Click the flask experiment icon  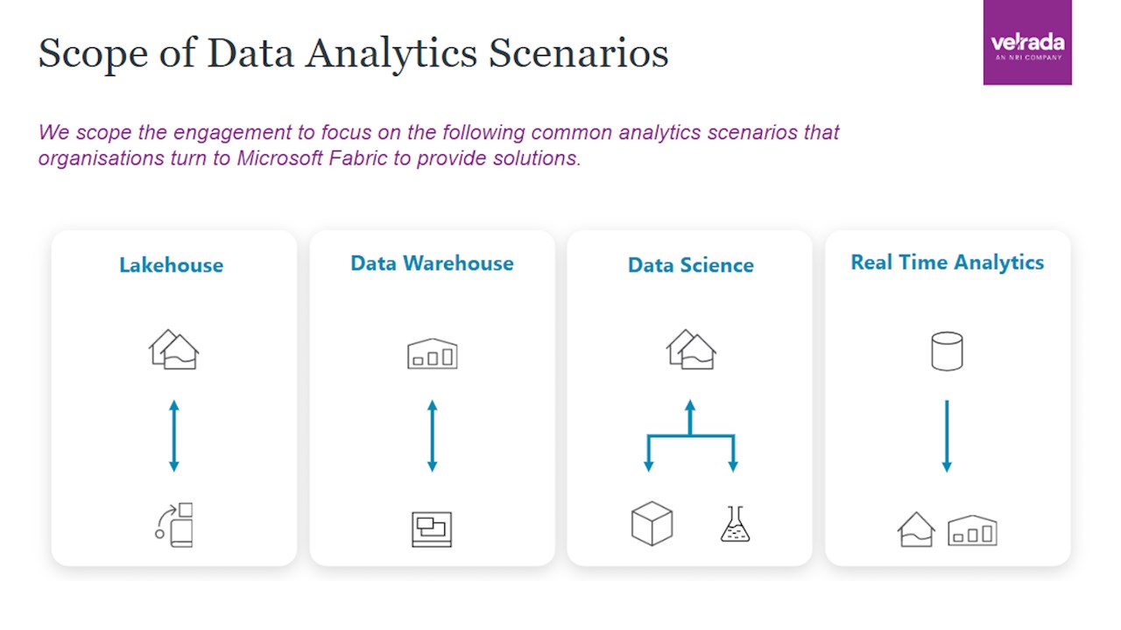tap(735, 523)
